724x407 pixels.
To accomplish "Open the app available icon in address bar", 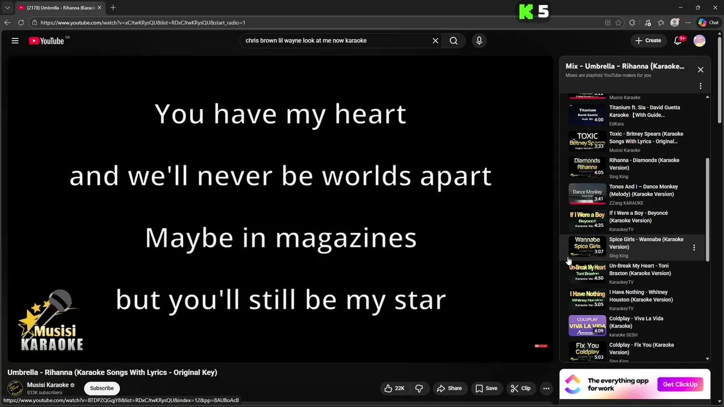I will click(607, 23).
